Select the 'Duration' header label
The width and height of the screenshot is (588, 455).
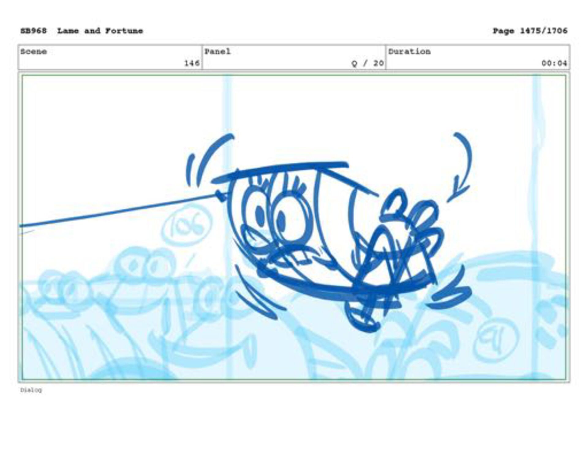click(x=409, y=51)
